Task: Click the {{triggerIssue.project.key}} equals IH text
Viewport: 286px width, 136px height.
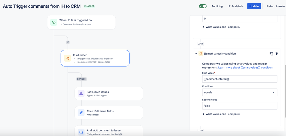Action: pyautogui.click(x=95, y=59)
